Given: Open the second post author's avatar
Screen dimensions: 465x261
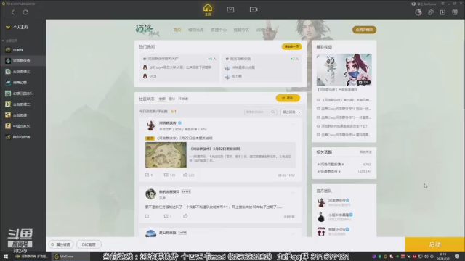Looking at the screenshot, I should tap(150, 194).
